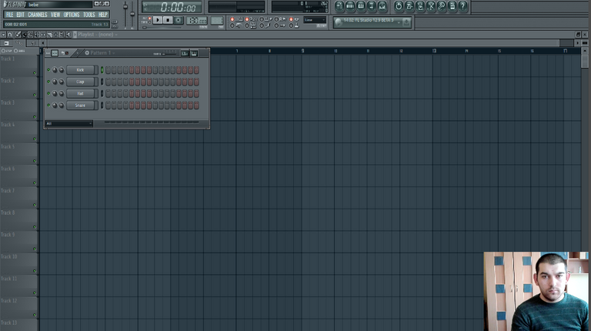591x331 pixels.
Task: Click the undo history icon in the top toolbar
Action: pyautogui.click(x=398, y=6)
